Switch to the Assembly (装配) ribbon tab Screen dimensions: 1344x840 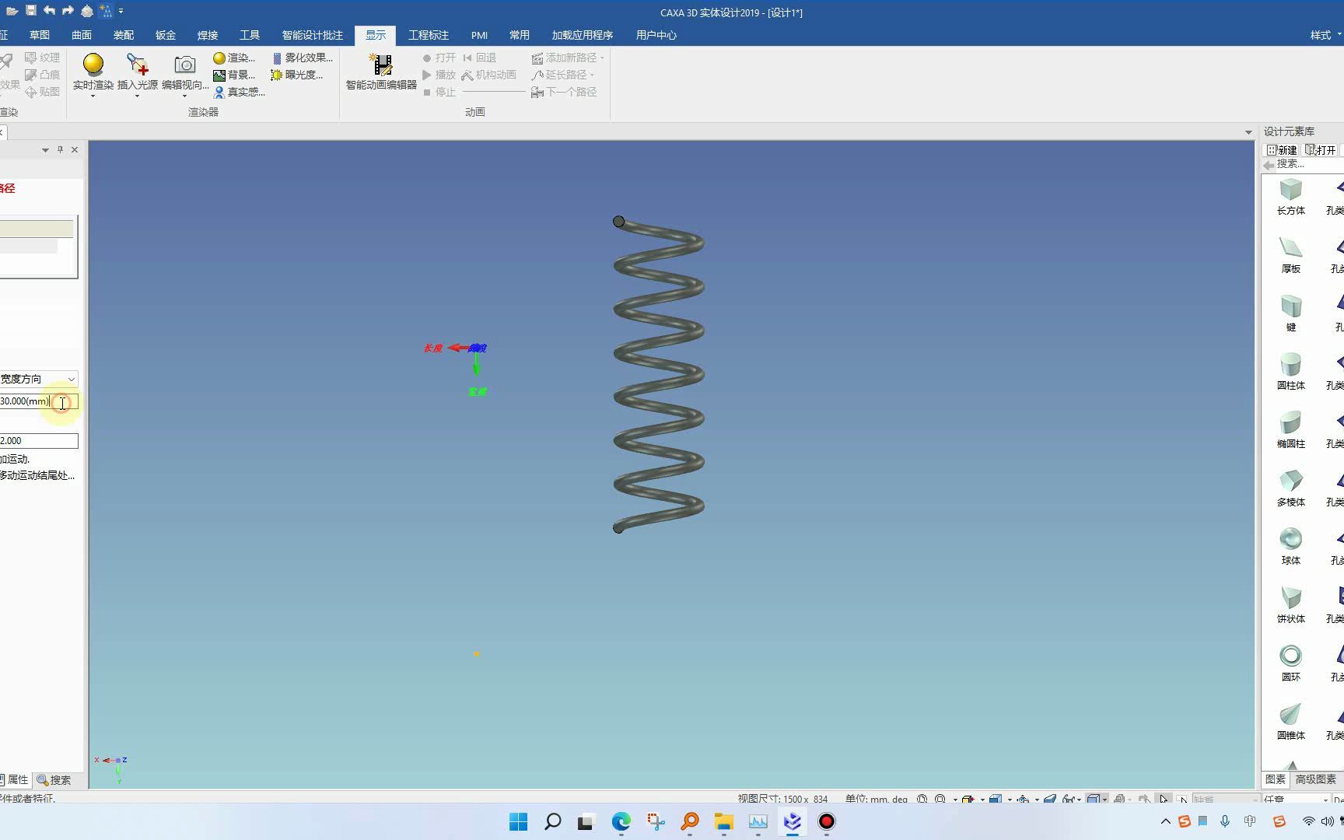[124, 35]
